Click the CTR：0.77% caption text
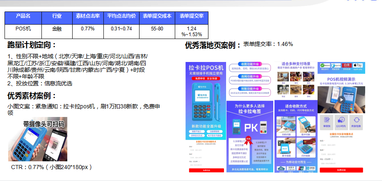This screenshot has width=382, height=181. point(51,167)
